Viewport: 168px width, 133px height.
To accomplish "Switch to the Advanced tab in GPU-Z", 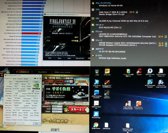I will pos(20,79).
